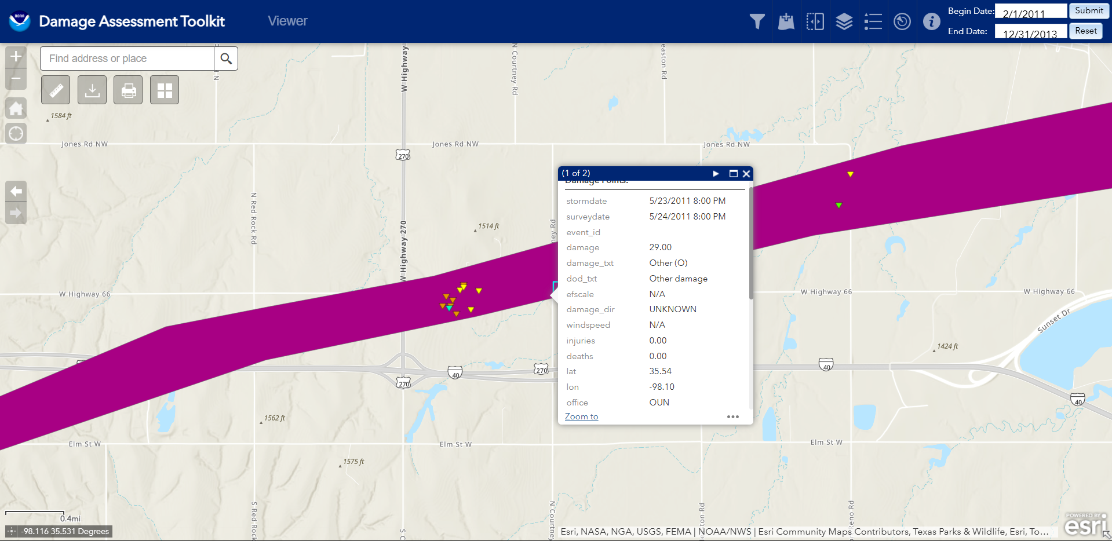Viewport: 1112px width, 541px height.
Task: Show the map legend
Action: coord(873,22)
